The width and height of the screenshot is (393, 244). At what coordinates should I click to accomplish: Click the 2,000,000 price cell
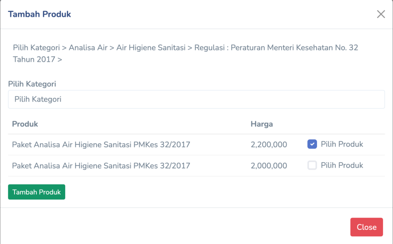269,166
